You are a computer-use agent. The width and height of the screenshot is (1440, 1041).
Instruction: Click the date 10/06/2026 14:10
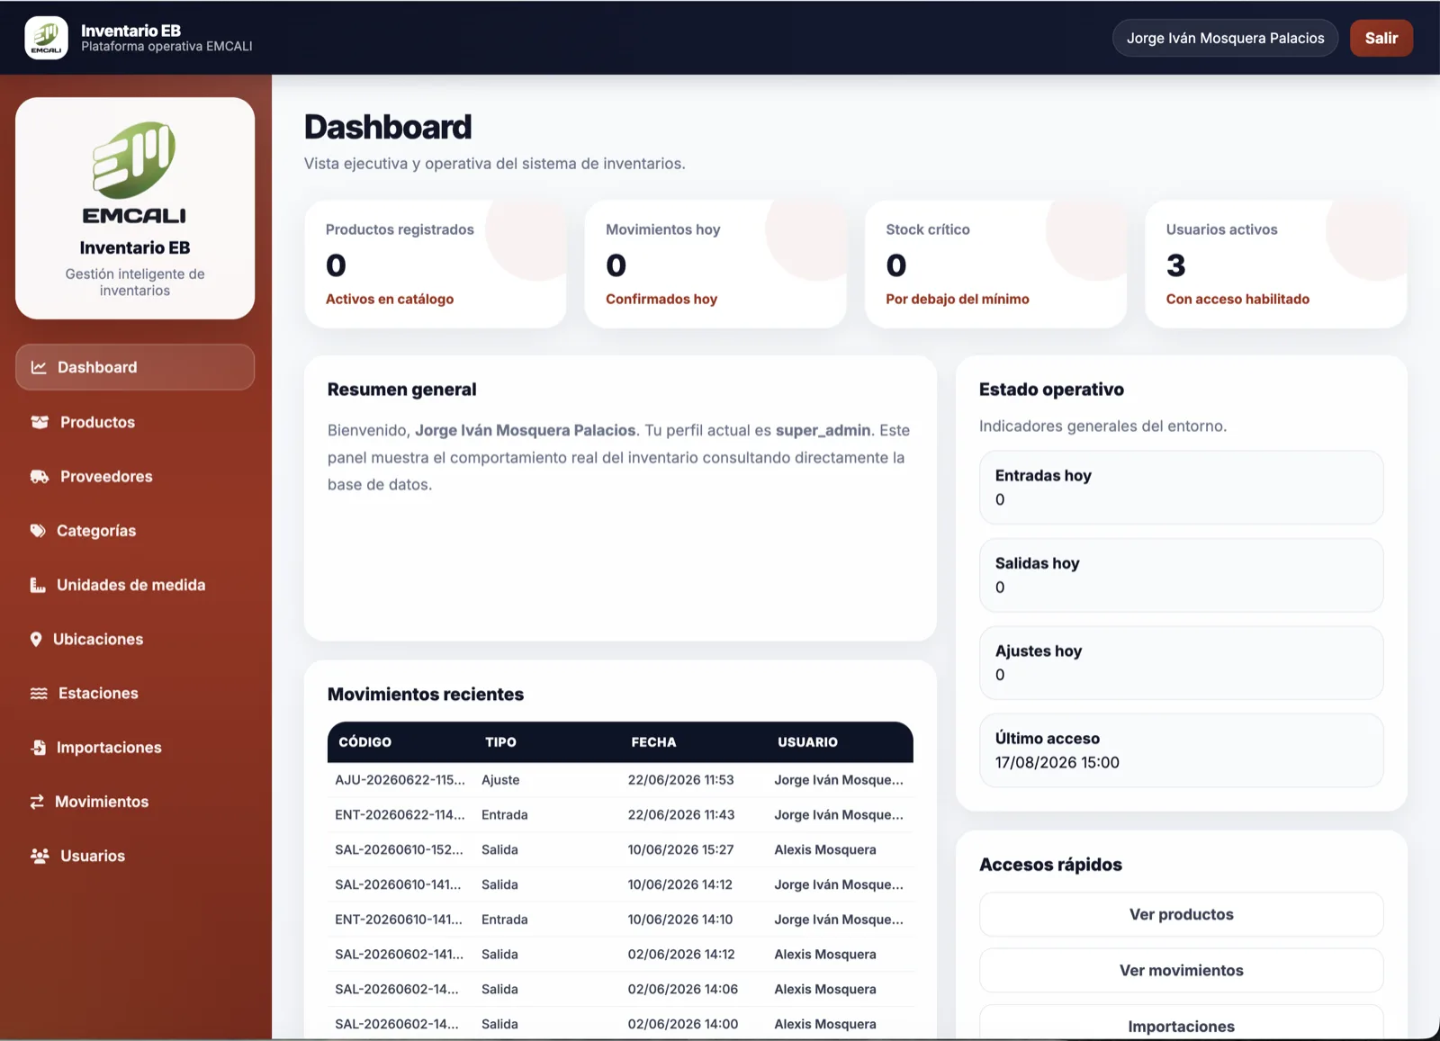pyautogui.click(x=680, y=920)
